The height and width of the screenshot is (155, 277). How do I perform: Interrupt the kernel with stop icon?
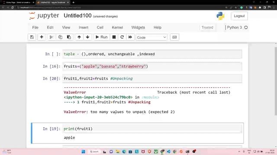pos(114,37)
